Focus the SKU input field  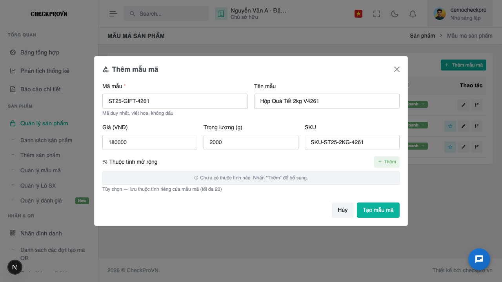click(352, 142)
